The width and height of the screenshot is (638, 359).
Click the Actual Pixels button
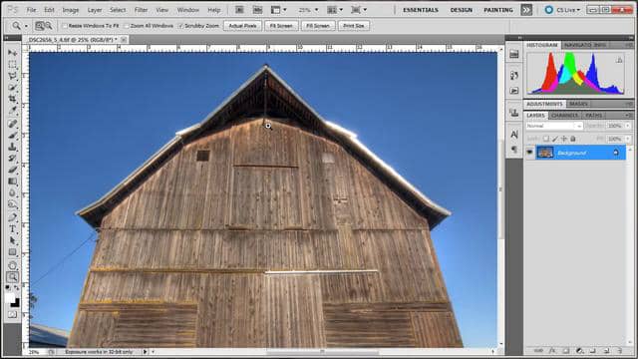pyautogui.click(x=242, y=26)
